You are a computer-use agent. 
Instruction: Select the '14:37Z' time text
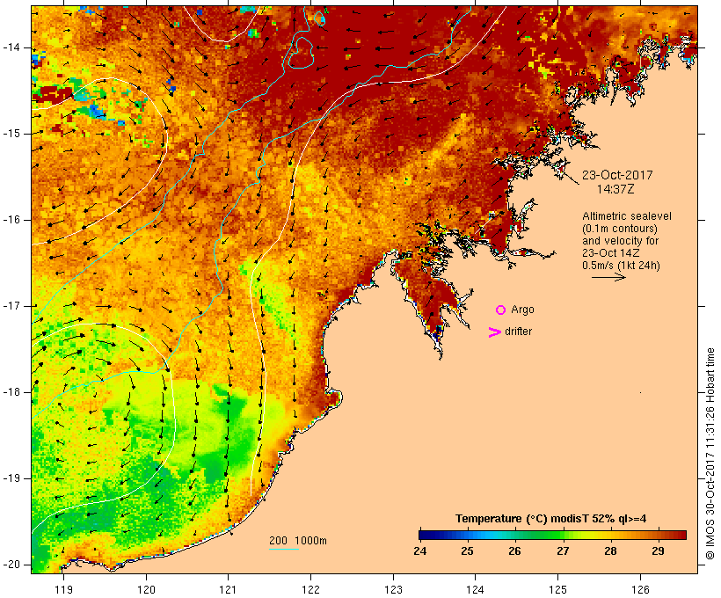(615, 189)
